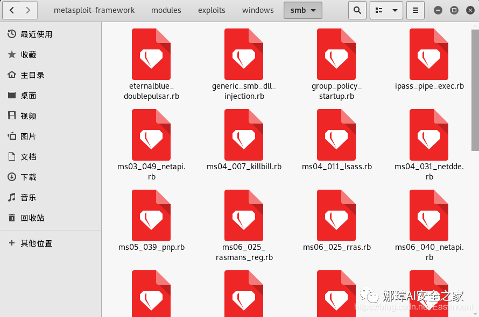
Task: Select ms05_039_pnp.rb file icon
Action: (x=151, y=215)
